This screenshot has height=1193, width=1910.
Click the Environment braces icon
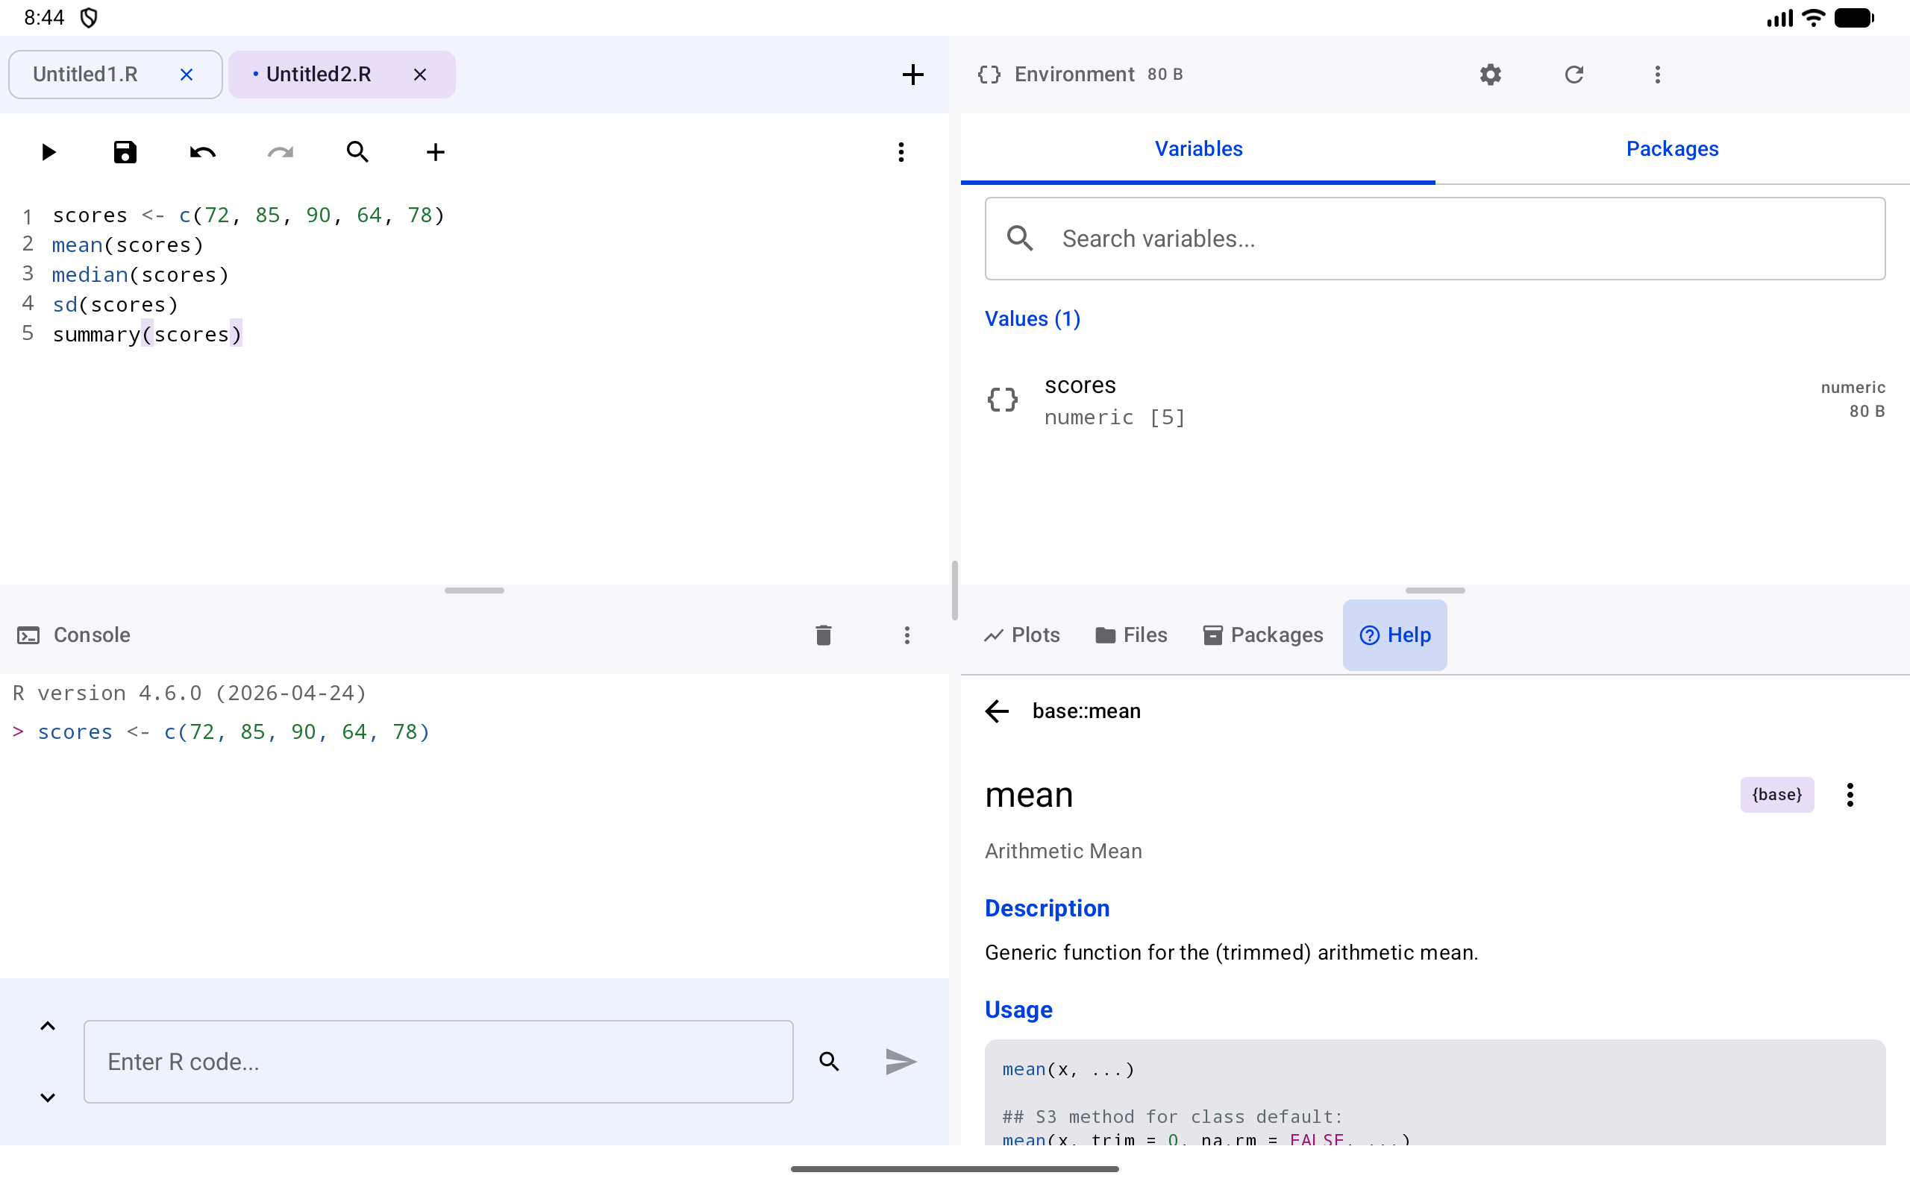click(989, 75)
